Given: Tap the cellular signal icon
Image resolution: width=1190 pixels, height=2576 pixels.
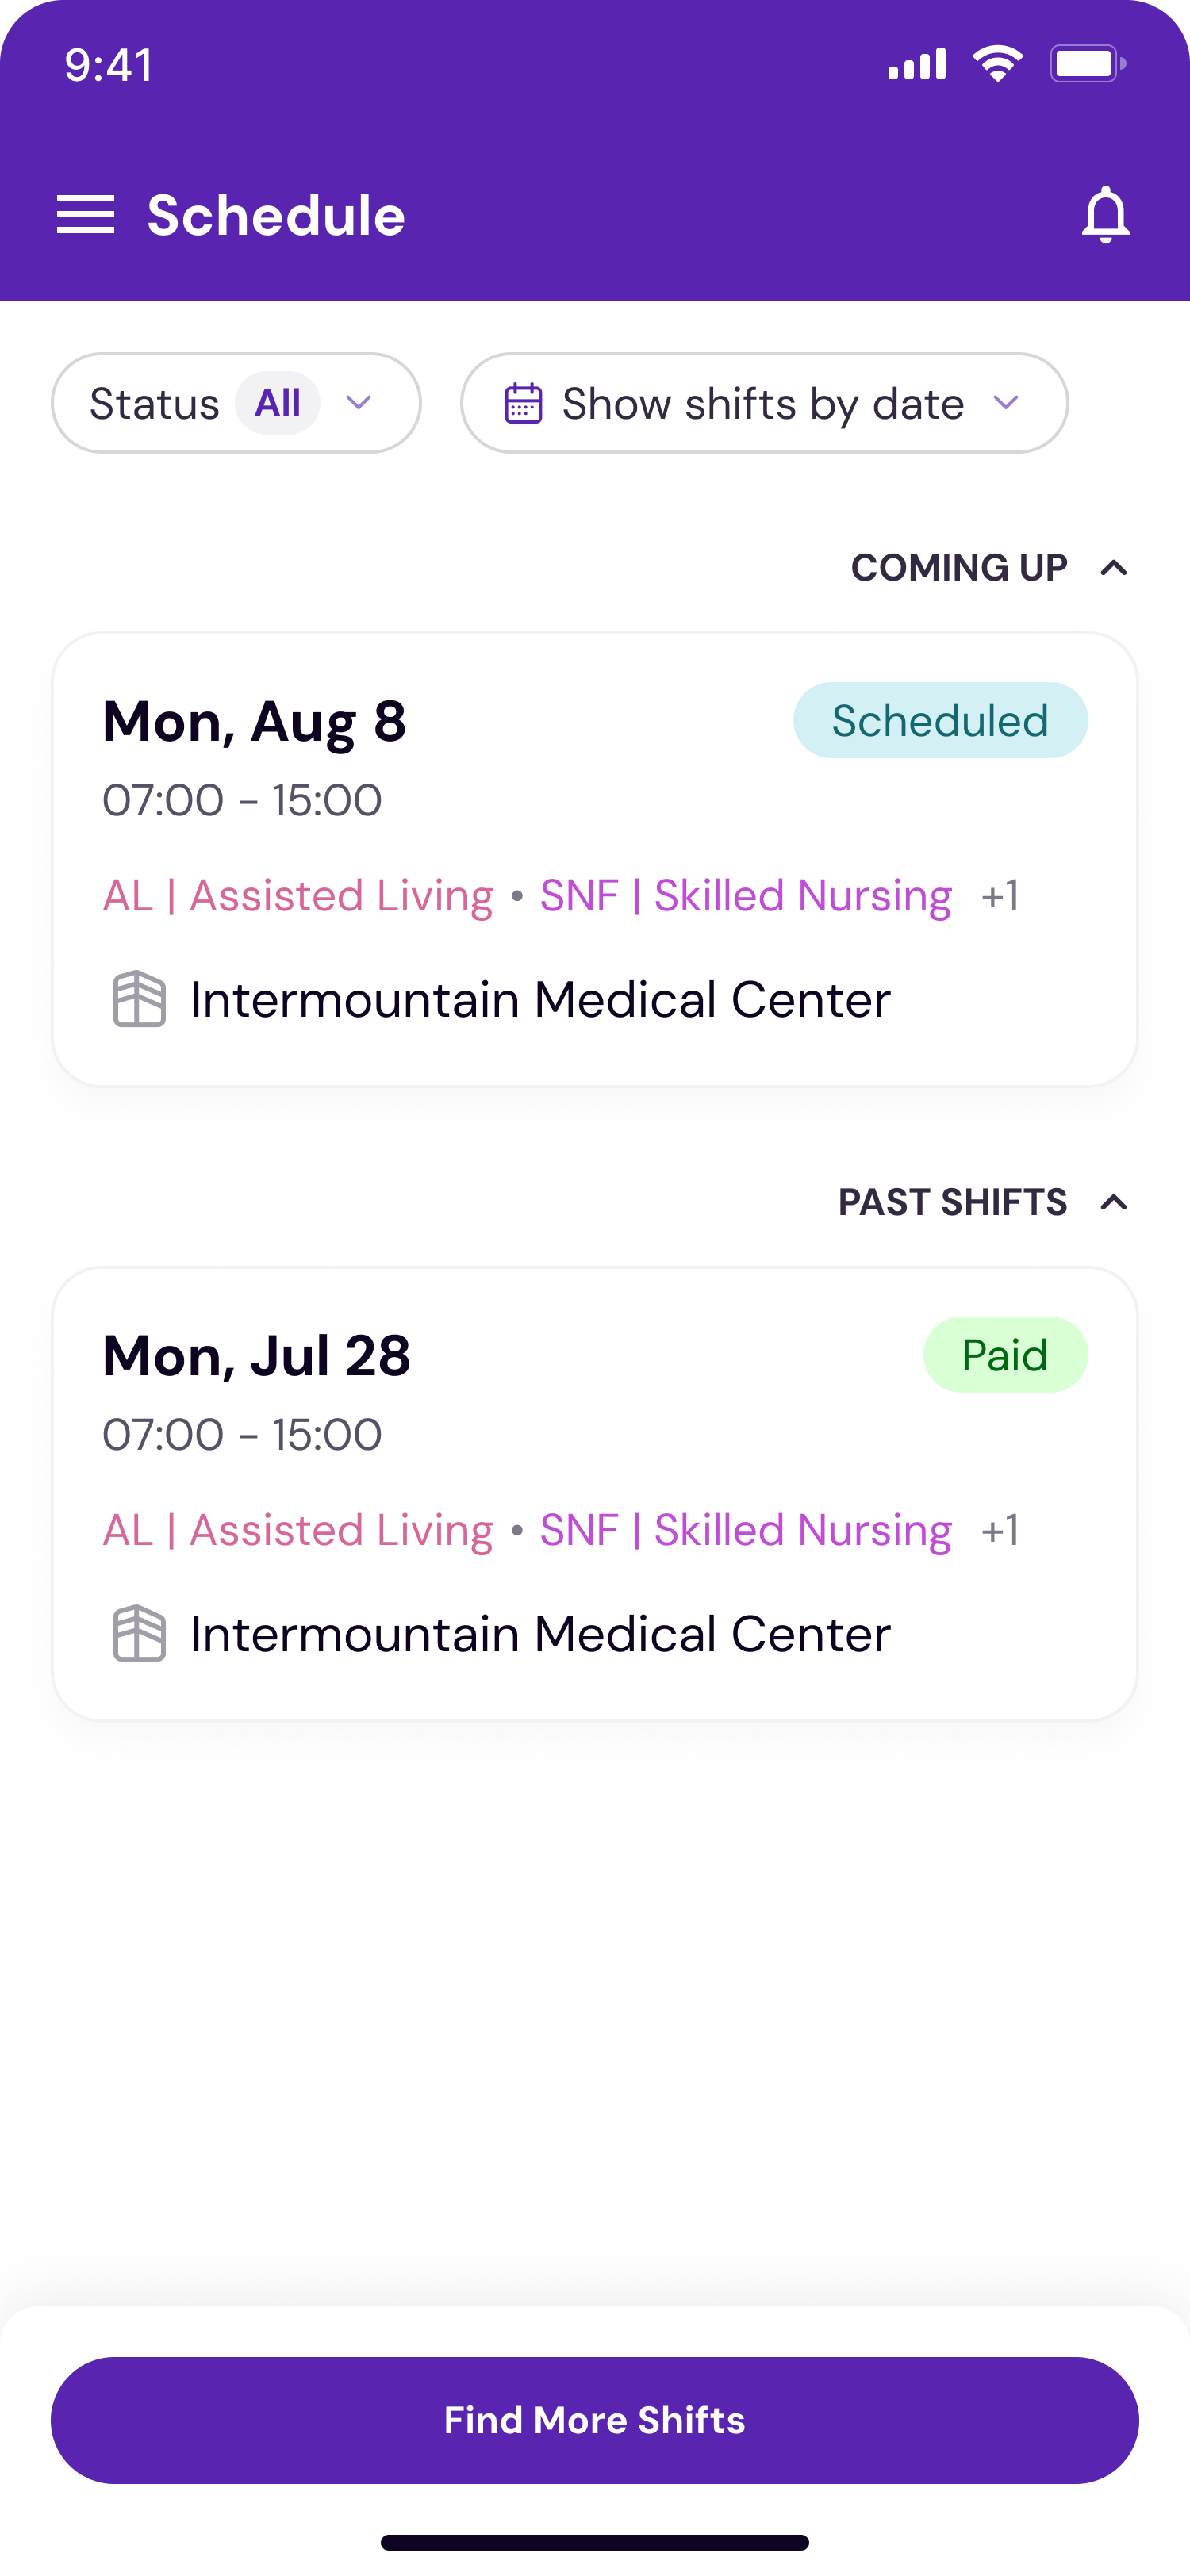Looking at the screenshot, I should [917, 65].
